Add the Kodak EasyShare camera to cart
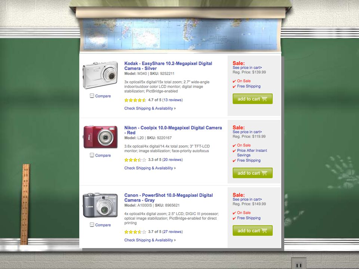Image resolution: width=359 pixels, height=269 pixels. pyautogui.click(x=252, y=99)
